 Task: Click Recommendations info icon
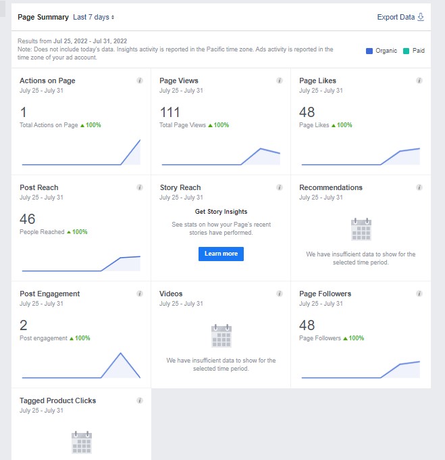pos(419,187)
